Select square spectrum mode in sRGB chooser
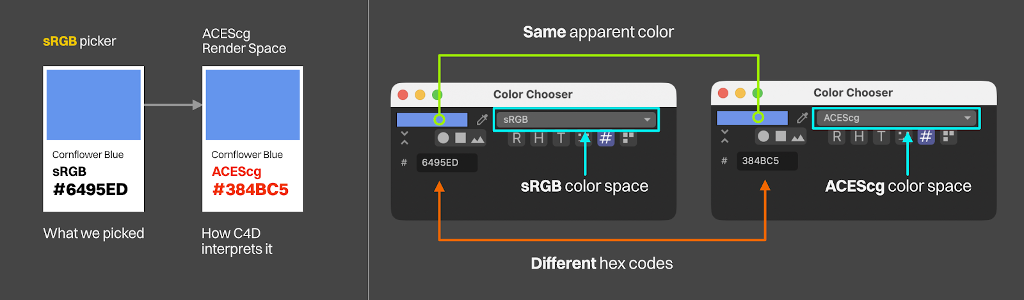The image size is (1024, 300). (460, 138)
